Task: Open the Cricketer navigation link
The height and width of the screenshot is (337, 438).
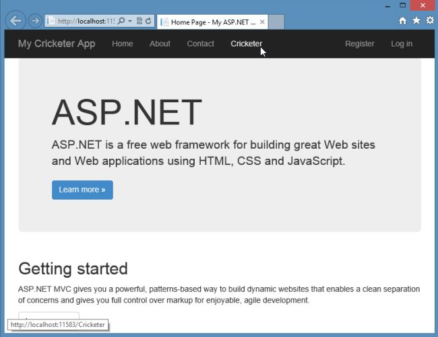Action: pos(247,44)
